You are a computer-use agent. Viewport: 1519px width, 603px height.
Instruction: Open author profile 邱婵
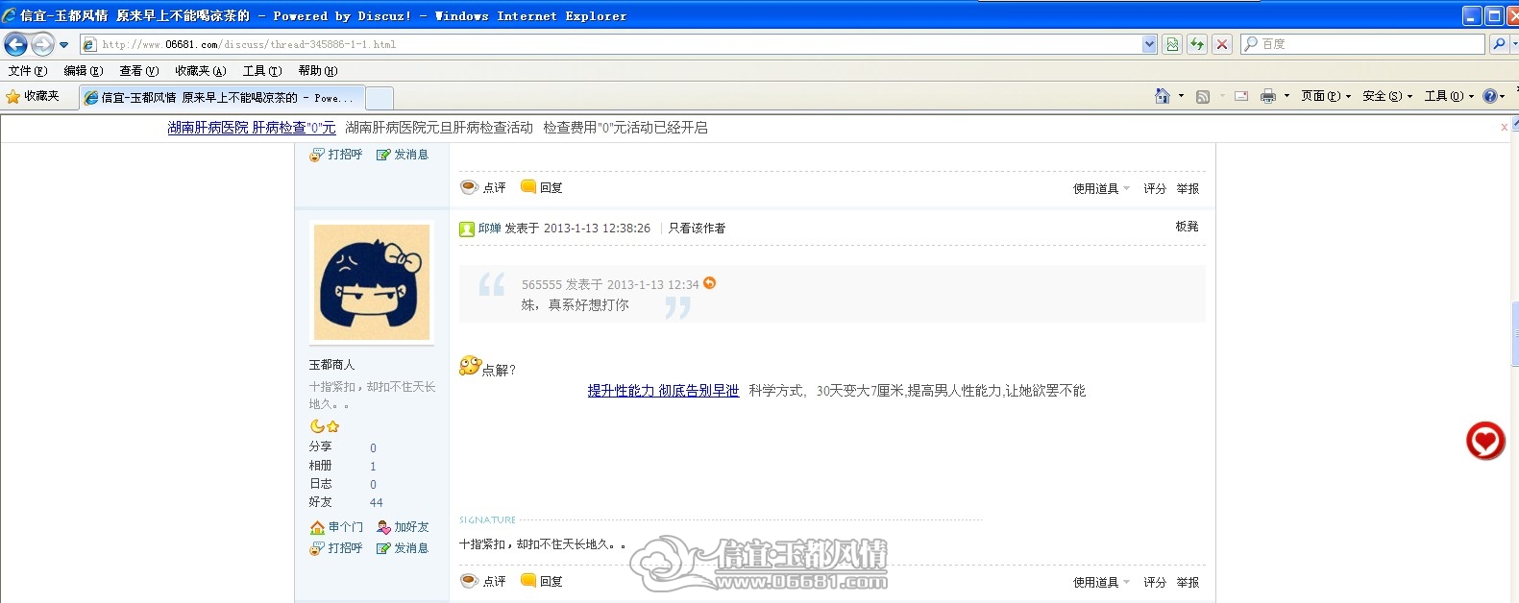490,229
